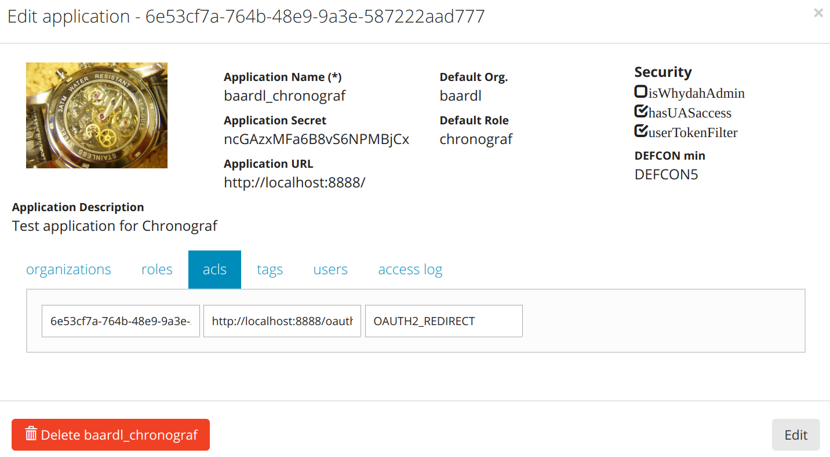Click the Application Name (*) label

[x=283, y=77]
